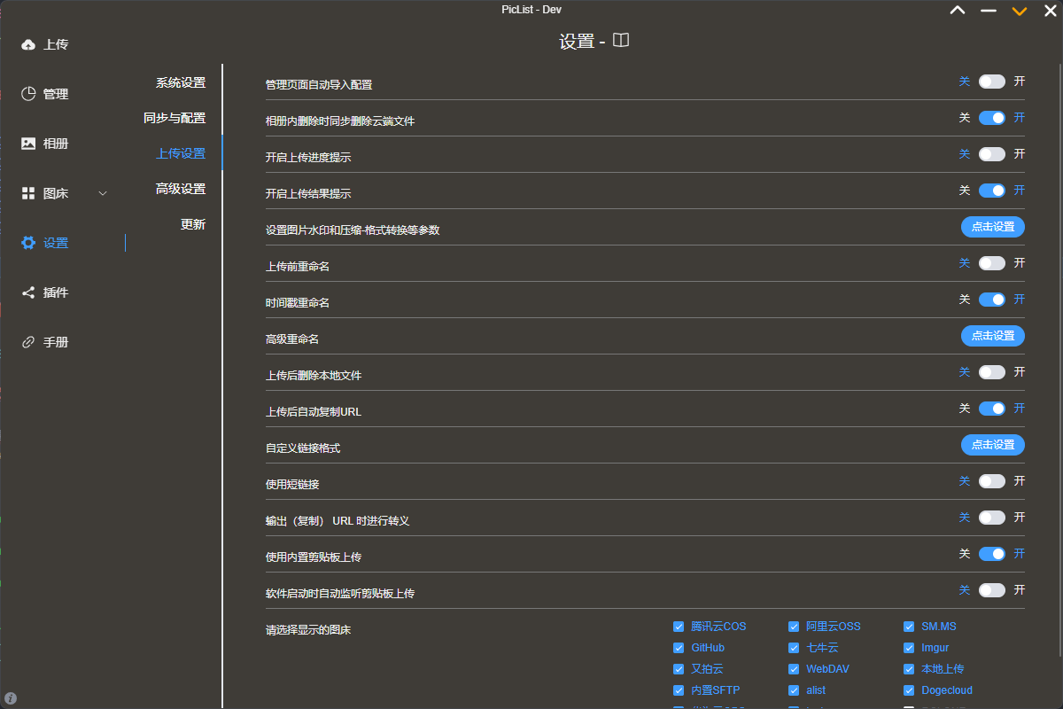The width and height of the screenshot is (1063, 709).
Task: Open the 高级设置 tab
Action: click(x=182, y=188)
